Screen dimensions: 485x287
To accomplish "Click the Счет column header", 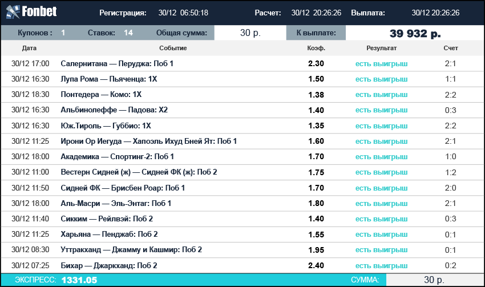I will (451, 48).
